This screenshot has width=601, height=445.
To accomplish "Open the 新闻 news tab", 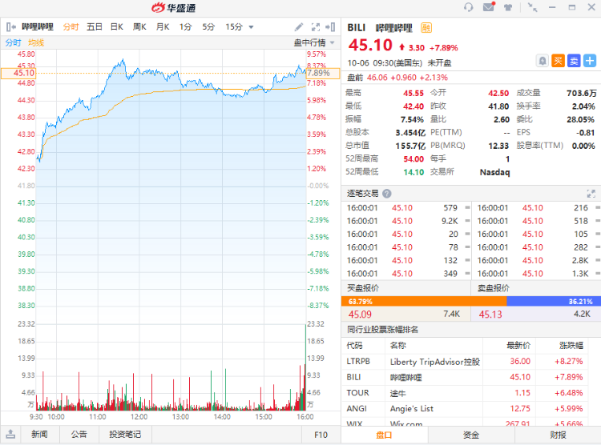I will pyautogui.click(x=39, y=435).
